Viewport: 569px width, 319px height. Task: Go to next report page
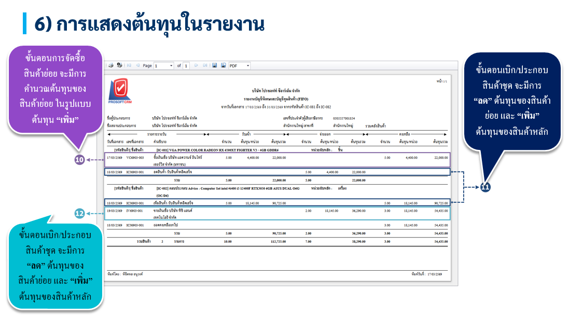pos(197,66)
